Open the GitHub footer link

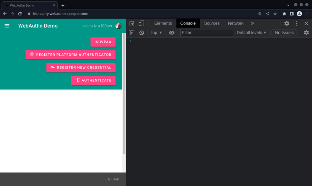pos(113,179)
